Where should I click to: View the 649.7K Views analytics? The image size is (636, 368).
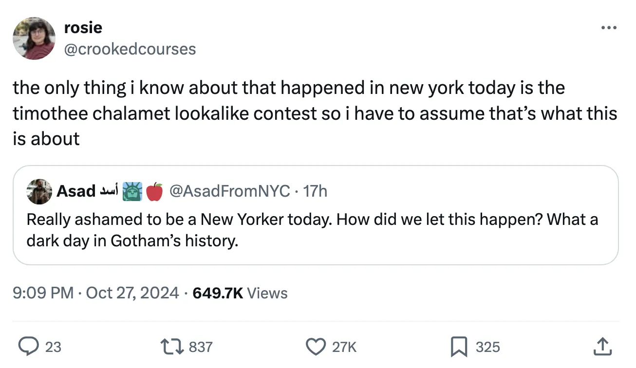(240, 293)
